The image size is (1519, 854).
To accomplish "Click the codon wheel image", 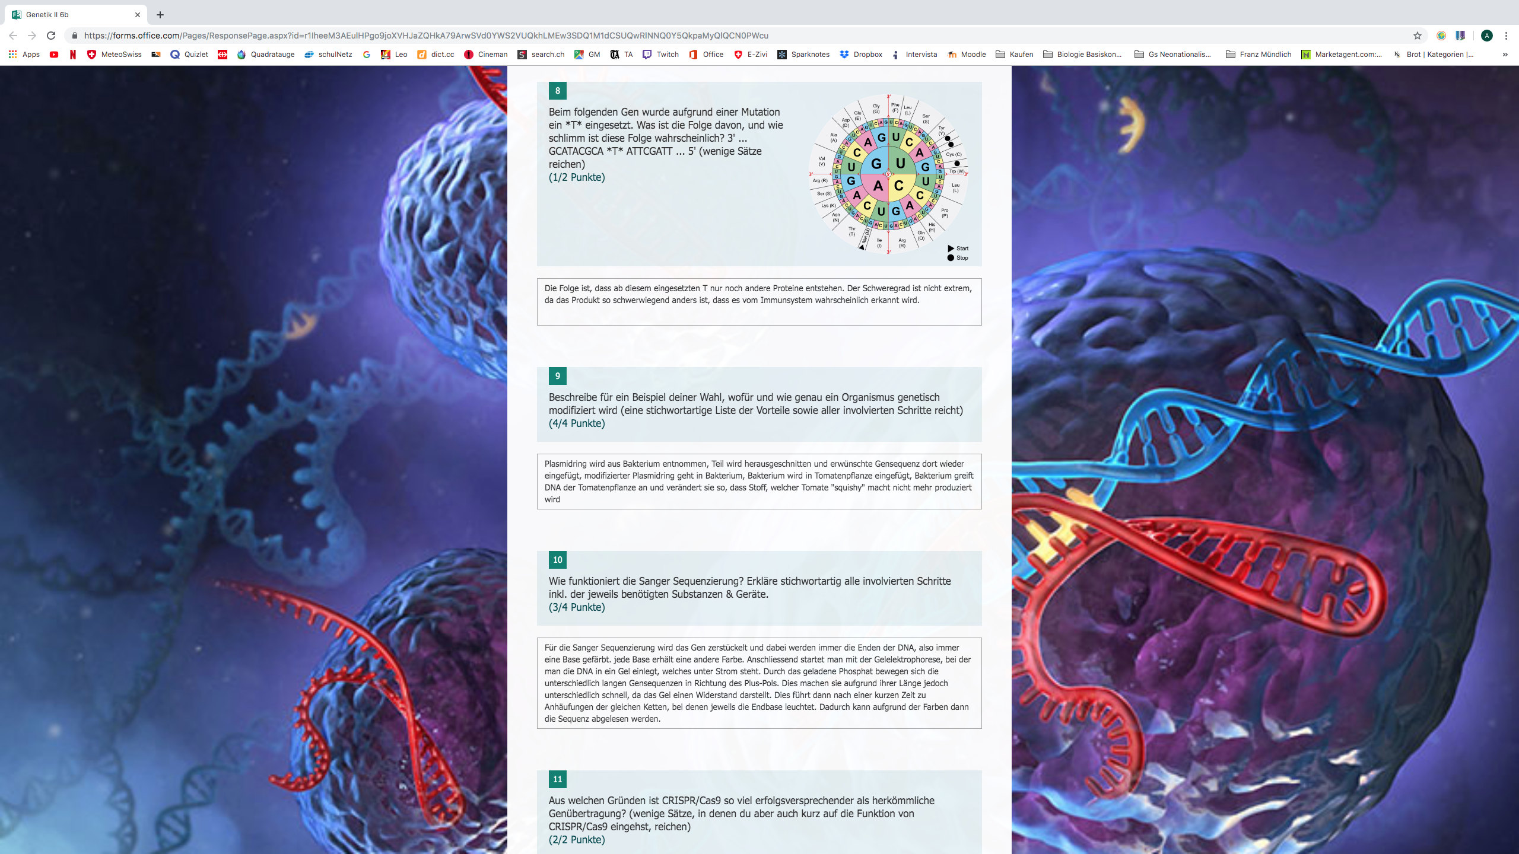I will coord(888,174).
